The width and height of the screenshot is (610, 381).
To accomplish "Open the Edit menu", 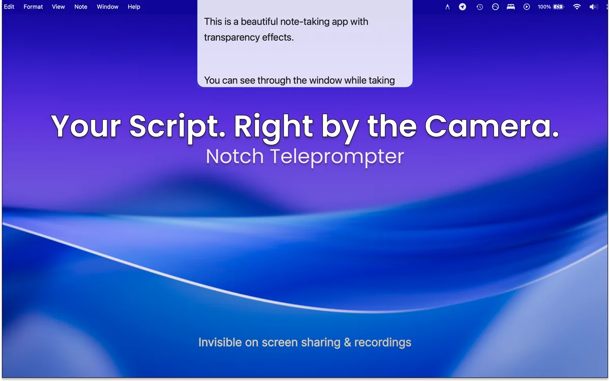I will pyautogui.click(x=9, y=7).
